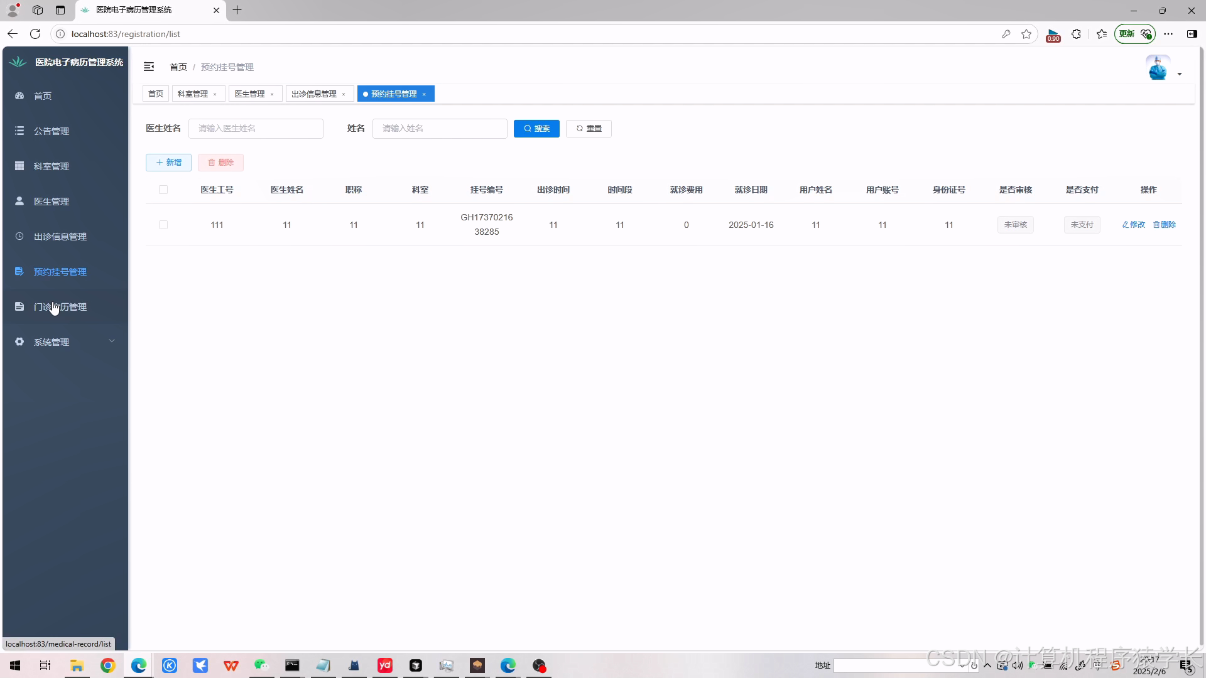This screenshot has height=678, width=1206.
Task: Click 修改 for row 111
Action: (x=1134, y=225)
